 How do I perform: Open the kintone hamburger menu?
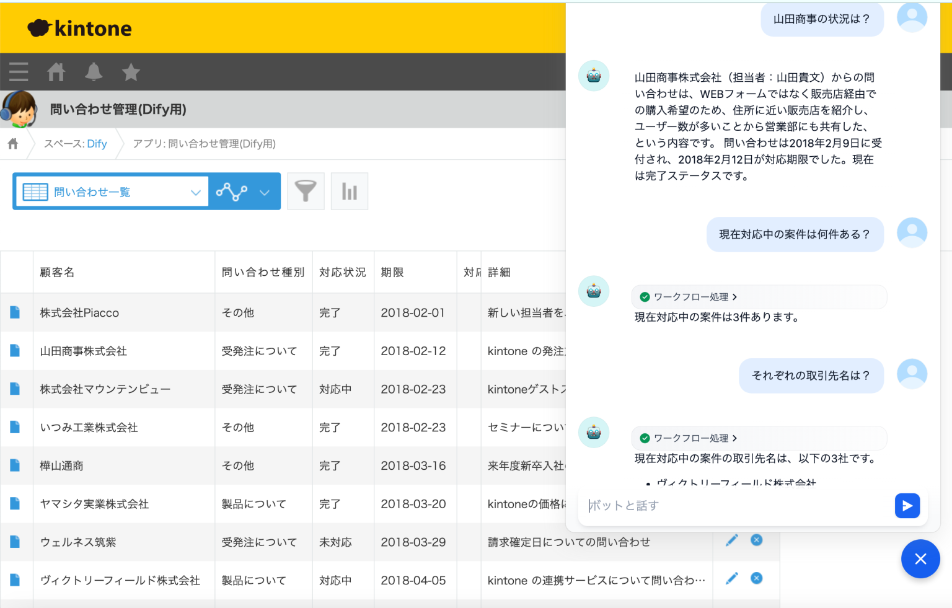click(x=19, y=72)
